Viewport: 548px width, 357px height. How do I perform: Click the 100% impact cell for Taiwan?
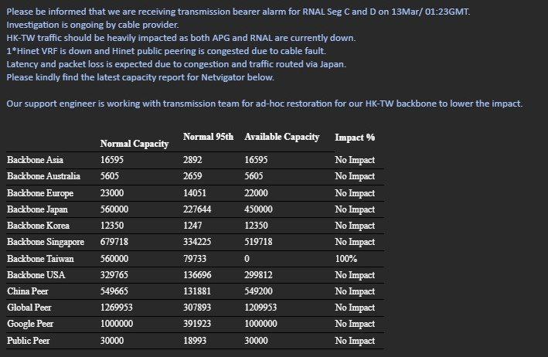[345, 259]
